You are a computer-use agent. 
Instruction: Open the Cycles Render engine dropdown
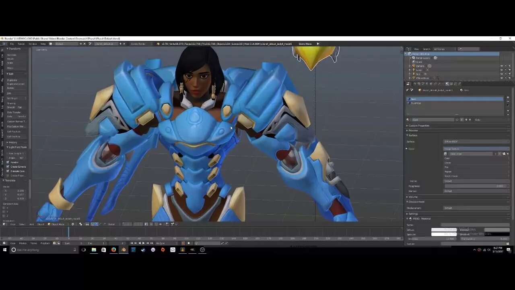click(x=141, y=44)
